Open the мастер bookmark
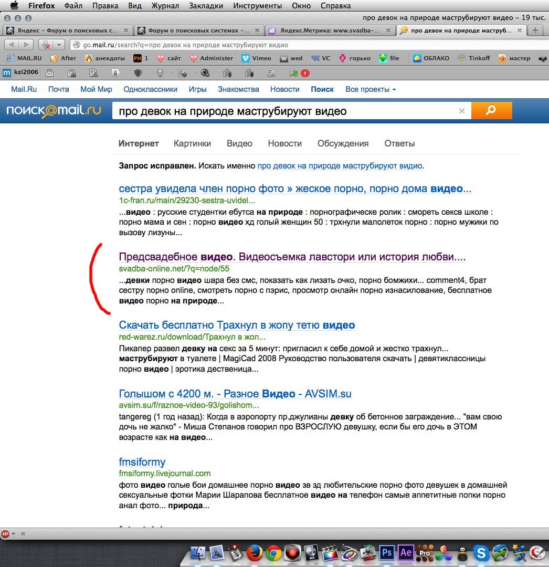 pyautogui.click(x=515, y=58)
